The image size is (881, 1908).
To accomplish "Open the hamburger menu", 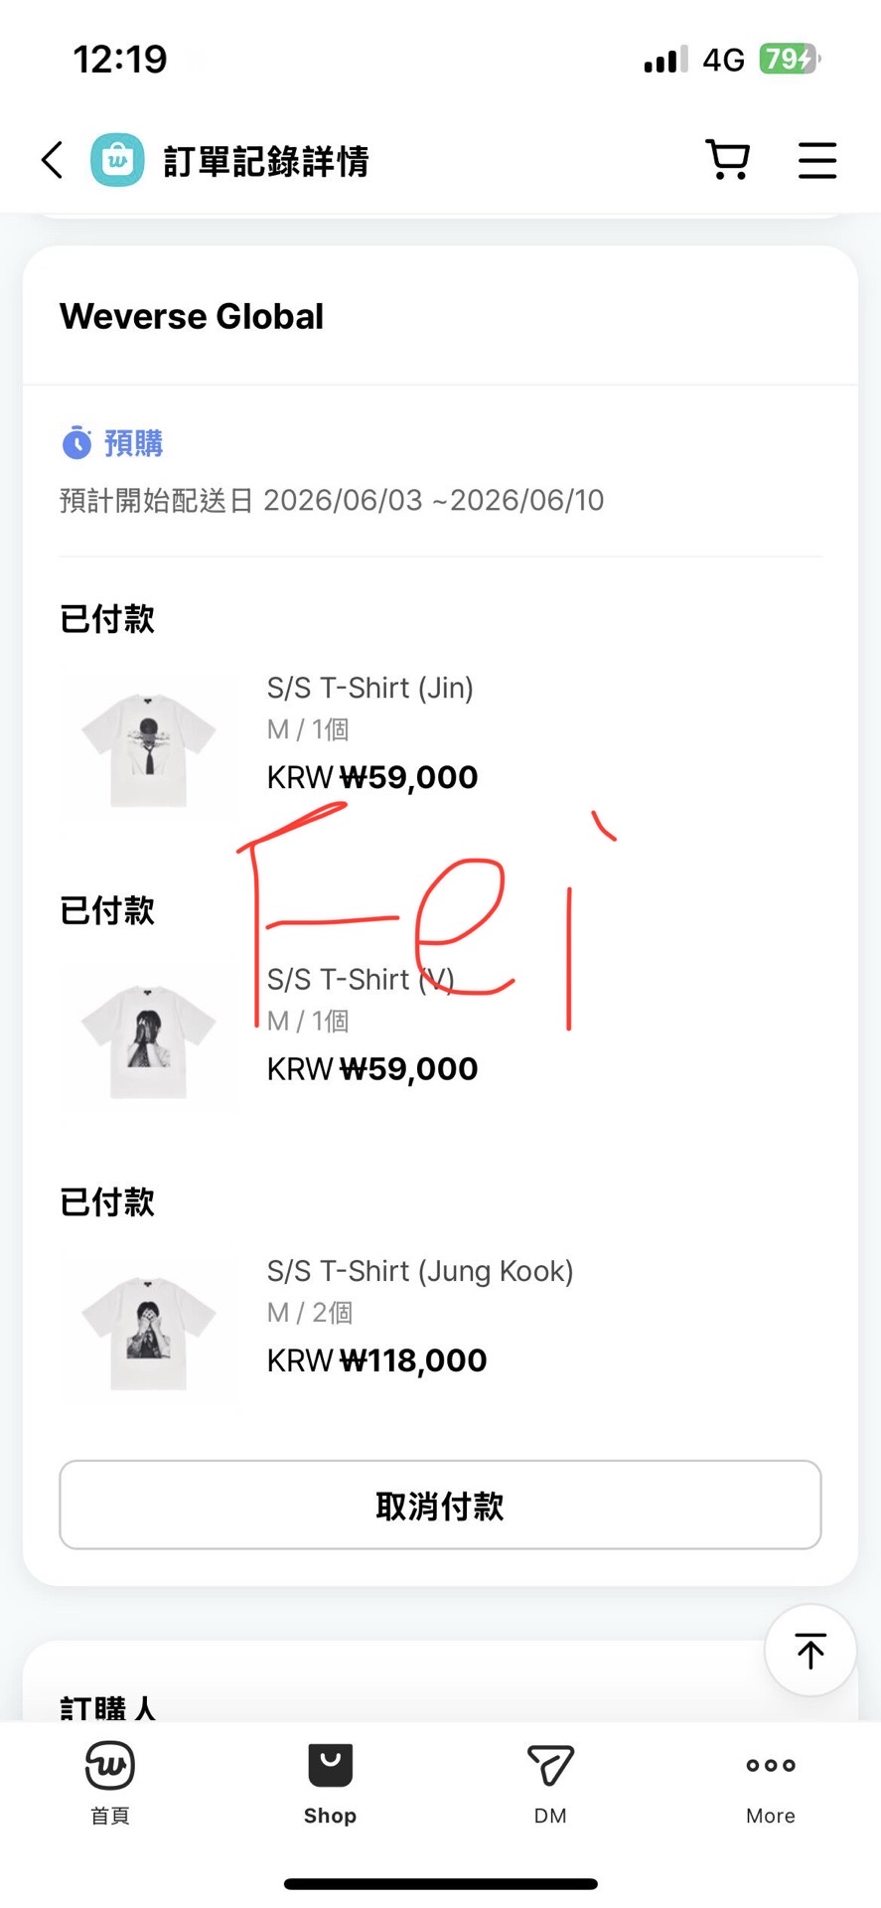I will tap(817, 160).
